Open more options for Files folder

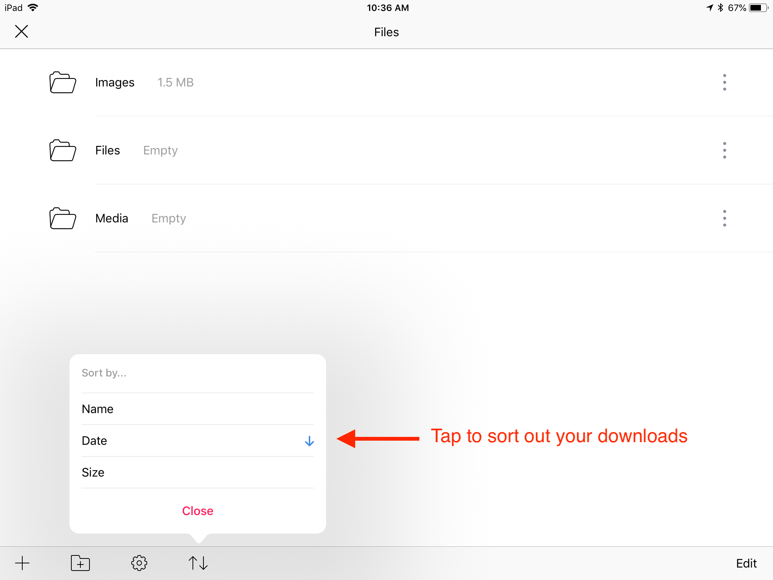[724, 150]
